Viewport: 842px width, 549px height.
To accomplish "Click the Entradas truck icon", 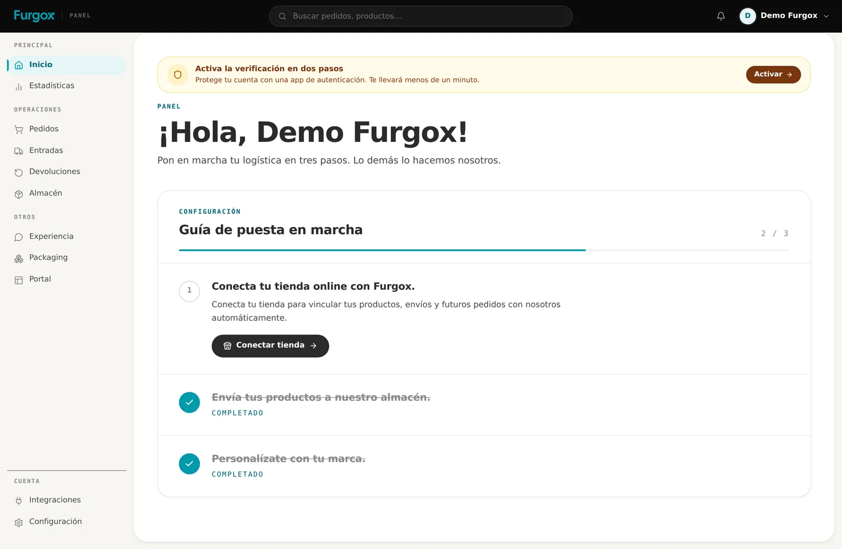I will point(19,151).
